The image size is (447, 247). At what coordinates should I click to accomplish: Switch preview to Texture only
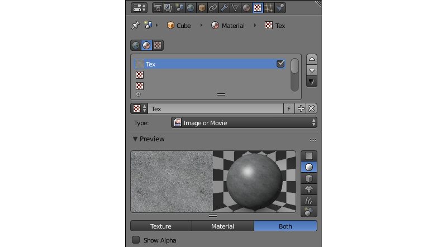(161, 226)
